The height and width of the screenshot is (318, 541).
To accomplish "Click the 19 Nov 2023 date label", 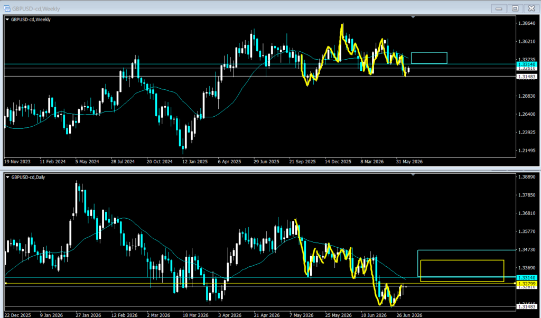I will pos(17,162).
